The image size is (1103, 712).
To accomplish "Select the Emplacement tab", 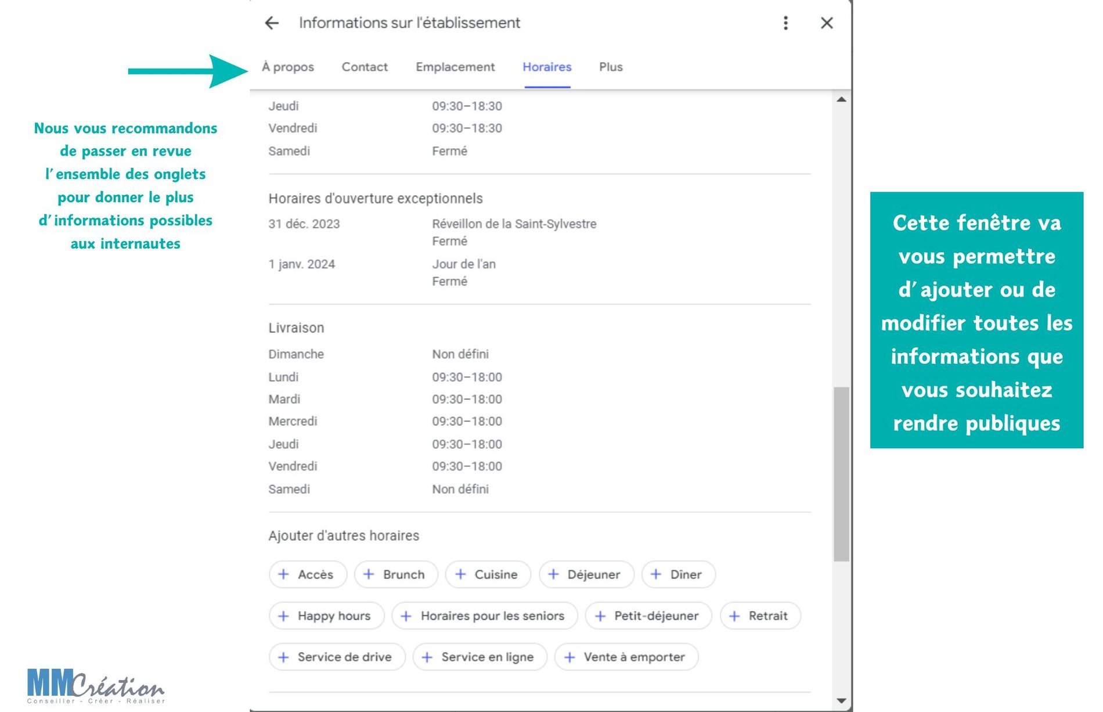I will pyautogui.click(x=455, y=67).
